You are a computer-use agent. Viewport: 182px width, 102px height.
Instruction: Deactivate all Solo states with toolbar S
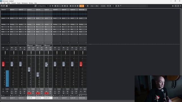58,6
